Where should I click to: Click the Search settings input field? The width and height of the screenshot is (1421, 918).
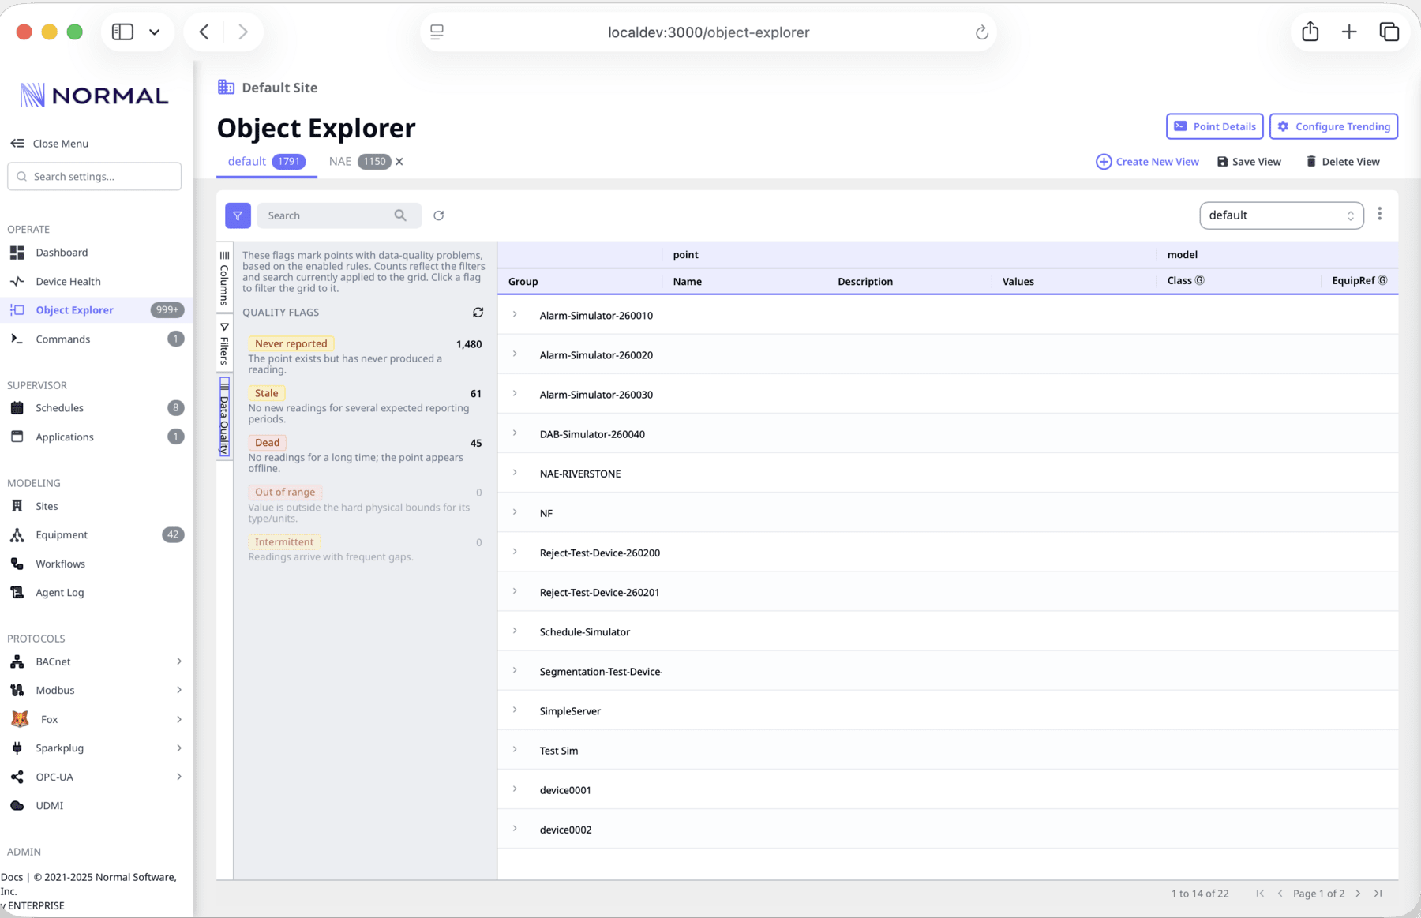(x=95, y=177)
